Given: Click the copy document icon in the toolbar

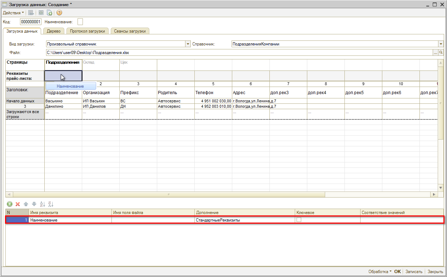Looking at the screenshot, I should click(x=50, y=13).
